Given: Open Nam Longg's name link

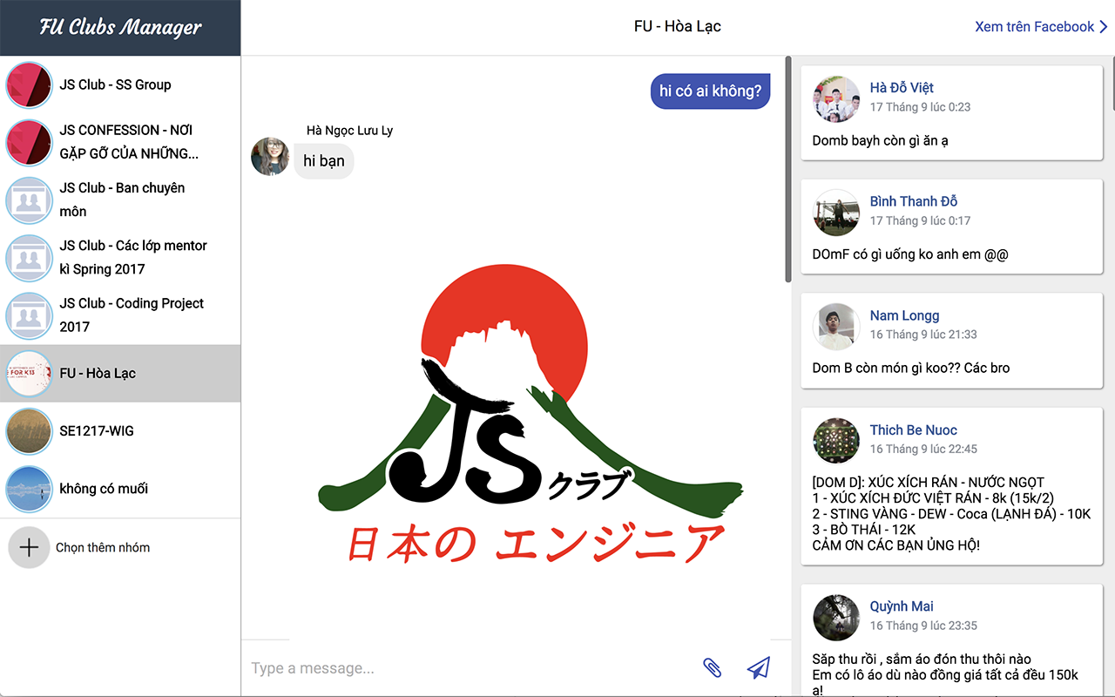Looking at the screenshot, I should 904,315.
